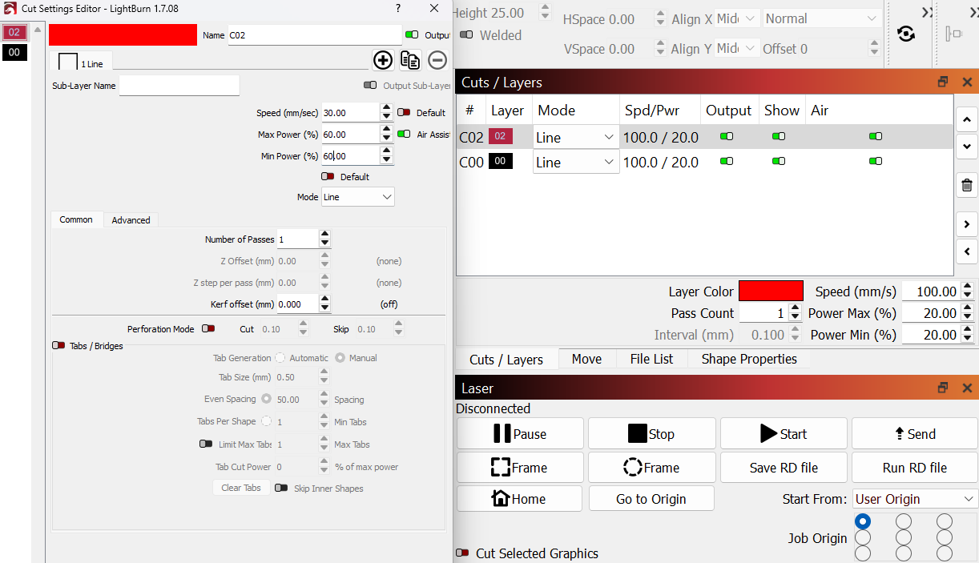Open the Start From dropdown
Image resolution: width=979 pixels, height=563 pixels.
coord(915,499)
